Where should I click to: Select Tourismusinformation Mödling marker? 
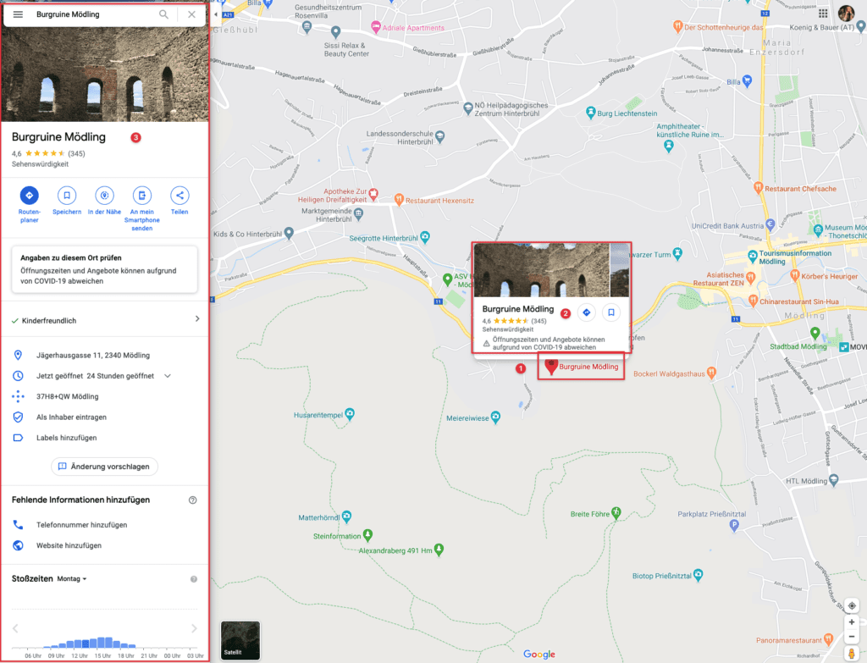tap(752, 257)
